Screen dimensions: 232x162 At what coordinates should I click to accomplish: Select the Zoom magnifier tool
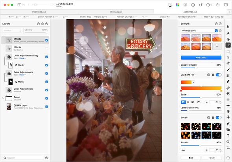[x=228, y=142]
